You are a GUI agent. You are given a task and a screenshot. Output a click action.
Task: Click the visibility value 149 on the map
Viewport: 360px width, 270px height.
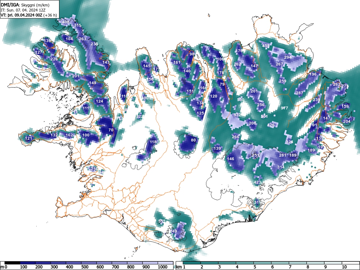[93, 83]
